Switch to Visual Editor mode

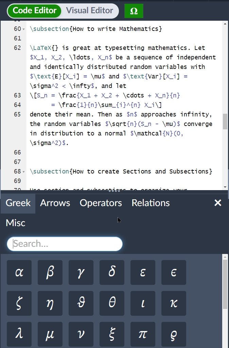[90, 11]
